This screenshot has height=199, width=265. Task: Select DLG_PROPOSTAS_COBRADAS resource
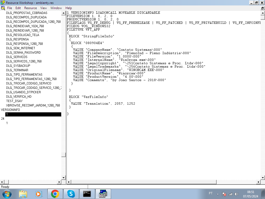tap(27, 13)
